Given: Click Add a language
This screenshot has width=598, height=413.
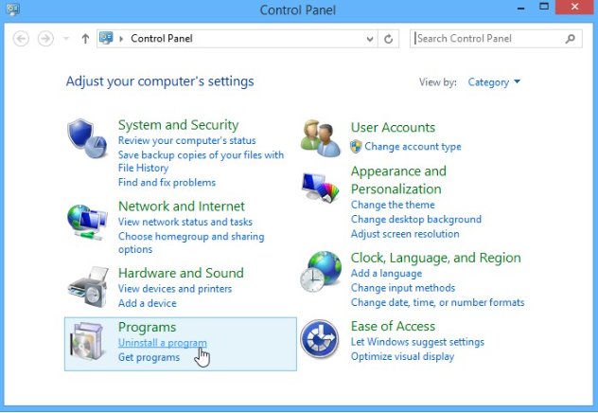Looking at the screenshot, I should 386,274.
